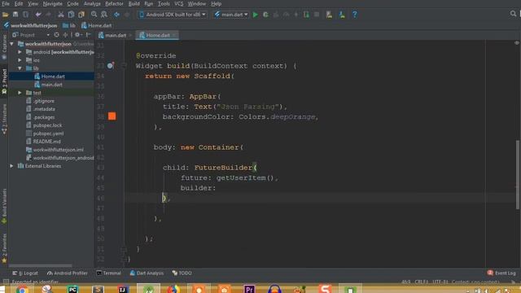Open the TODO tool window

pos(182,273)
